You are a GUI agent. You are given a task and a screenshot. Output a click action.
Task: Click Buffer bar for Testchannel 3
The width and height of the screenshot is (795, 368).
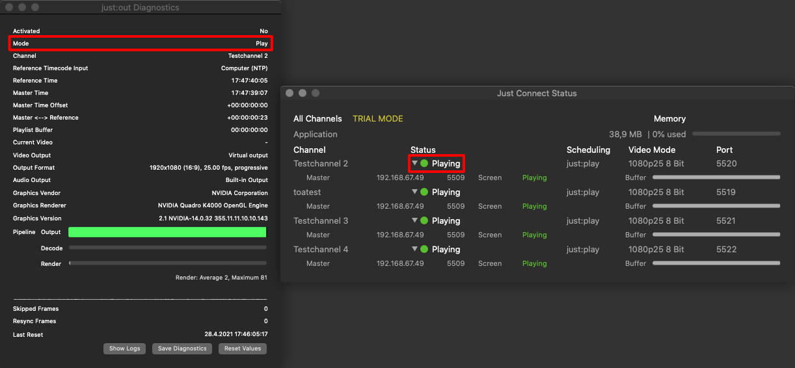click(x=716, y=235)
